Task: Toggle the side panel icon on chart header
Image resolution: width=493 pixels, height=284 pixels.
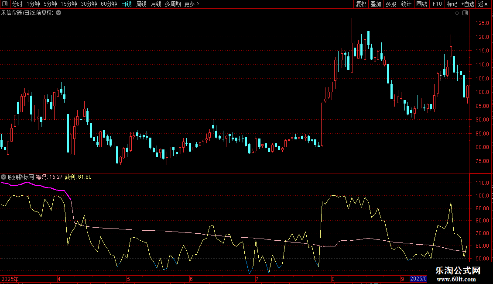Action: point(465,13)
